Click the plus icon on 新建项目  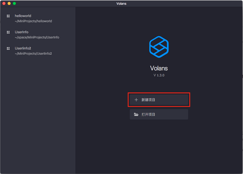pos(136,100)
